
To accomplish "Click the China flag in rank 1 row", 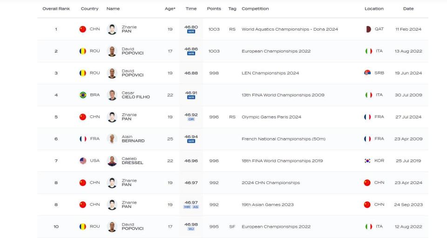I will pyautogui.click(x=83, y=29).
